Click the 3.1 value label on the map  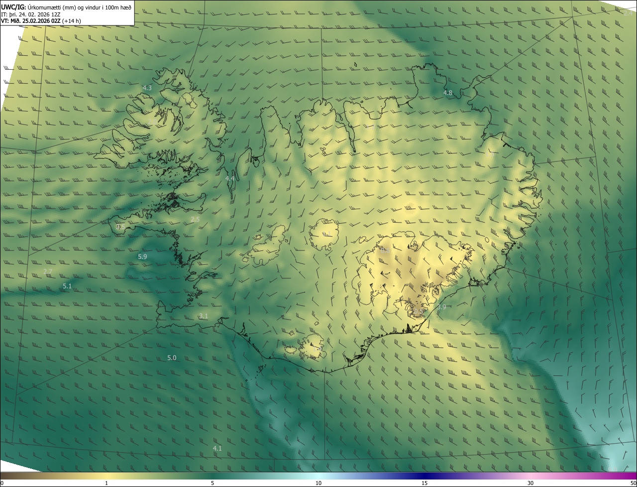tap(203, 316)
